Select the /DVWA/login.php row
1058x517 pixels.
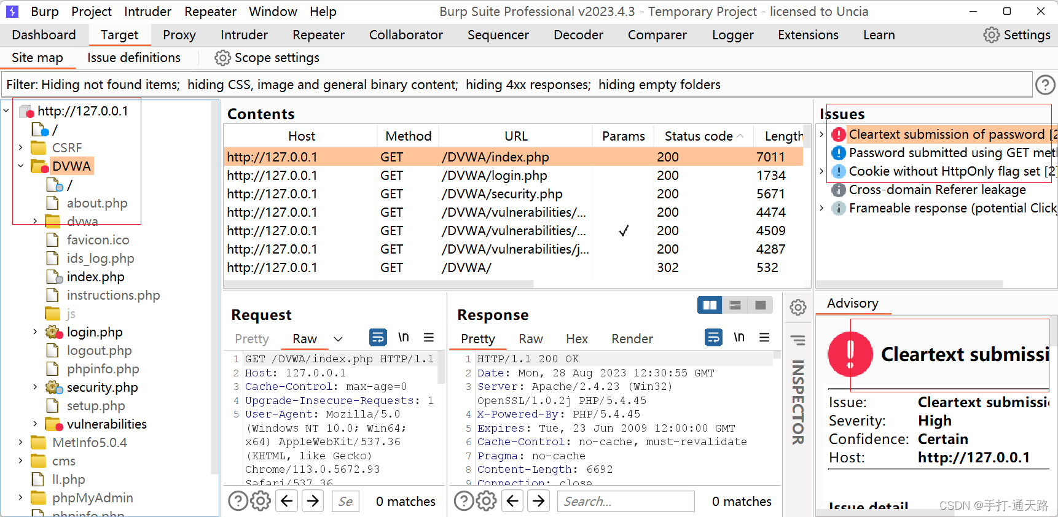click(x=514, y=176)
